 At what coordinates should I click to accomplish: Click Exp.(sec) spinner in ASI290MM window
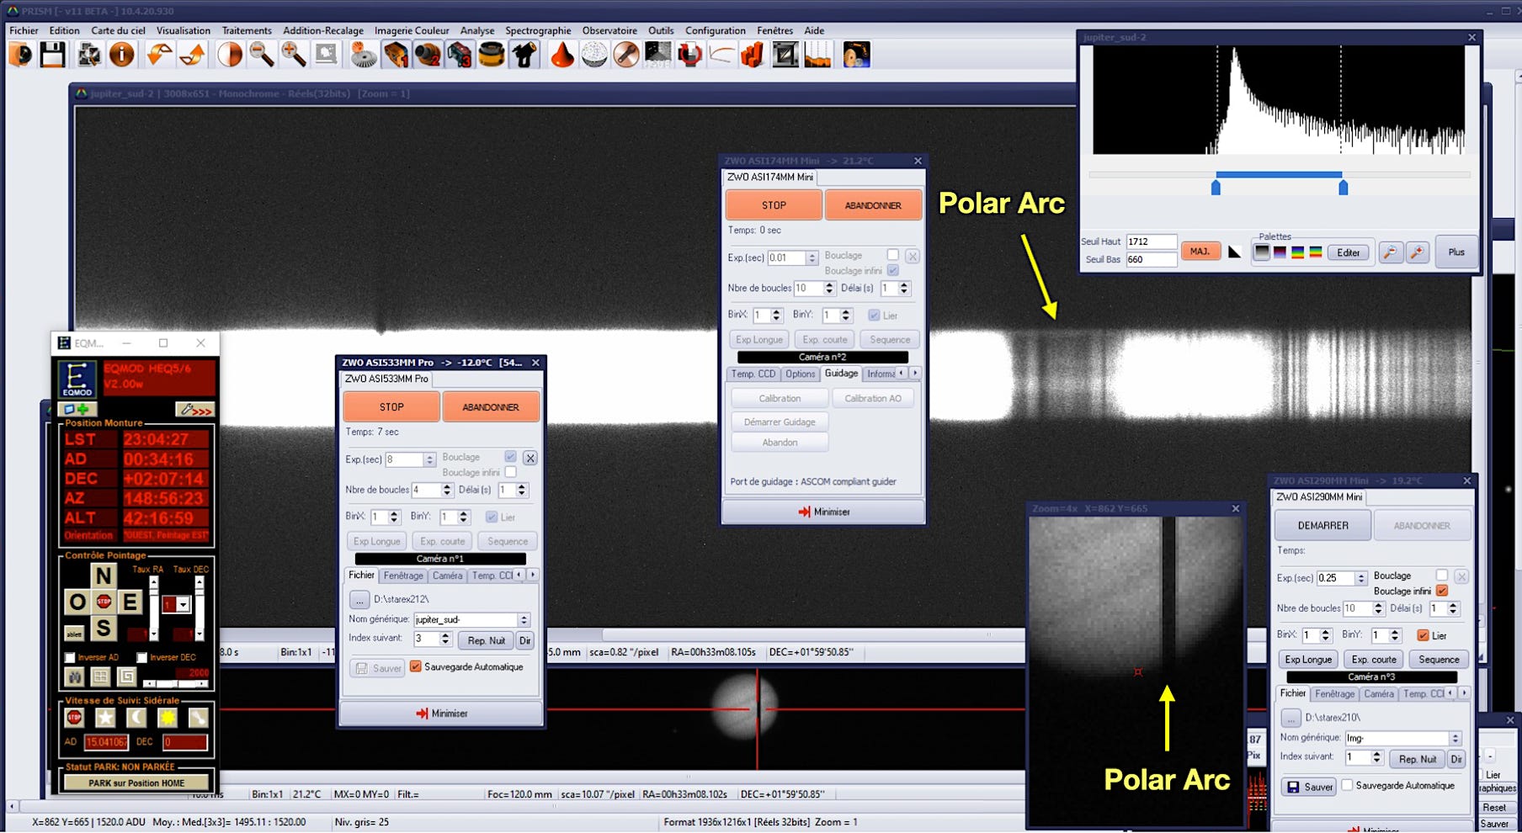pyautogui.click(x=1361, y=578)
